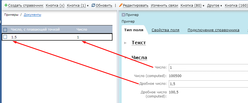Click the orange pencil edit icon
The height and width of the screenshot is (103, 248).
[121, 5]
